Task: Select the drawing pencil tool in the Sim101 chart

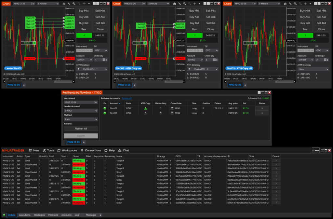Action: [x=69, y=4]
